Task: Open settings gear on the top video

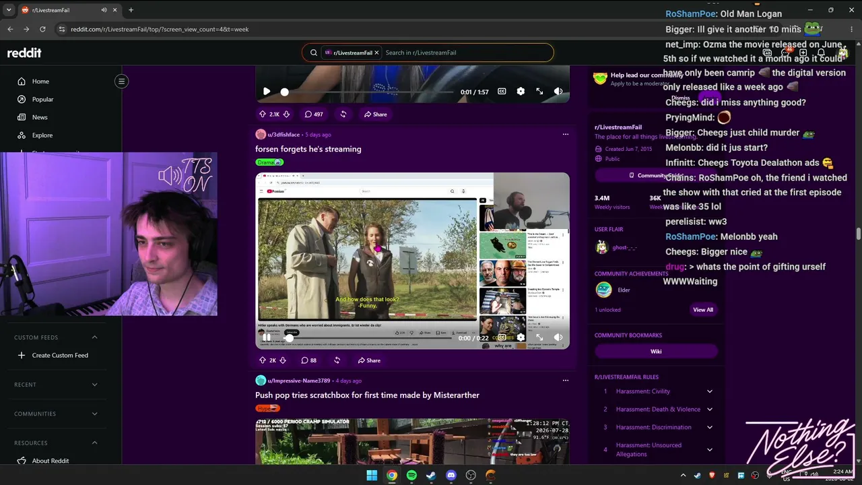Action: coord(521,92)
